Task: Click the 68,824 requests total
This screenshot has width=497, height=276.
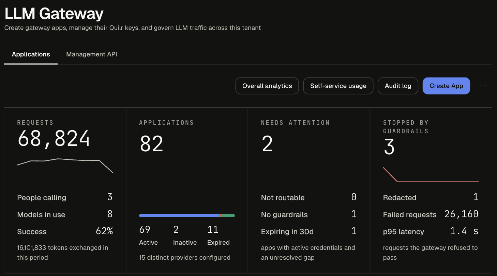Action: coord(54,139)
